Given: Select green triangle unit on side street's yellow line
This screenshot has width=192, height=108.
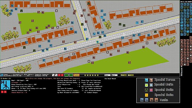Looking at the screenshot, I should 82,24.
